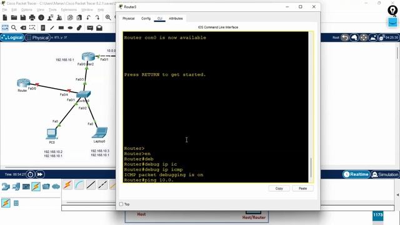Select the Miscellaneous folder category icon
The image size is (400, 225).
click(x=46, y=187)
